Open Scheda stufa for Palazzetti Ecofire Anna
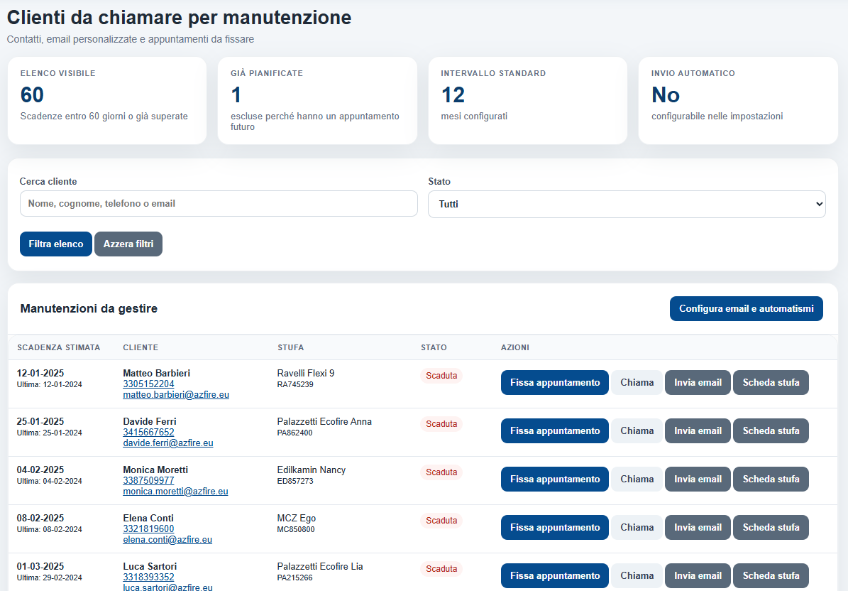Screen dimensions: 848x591 (x=771, y=430)
